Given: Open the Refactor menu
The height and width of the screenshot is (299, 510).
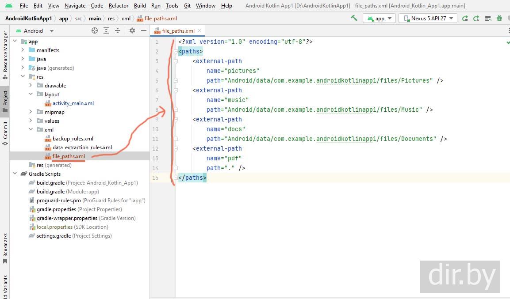Looking at the screenshot, I should [x=119, y=6].
